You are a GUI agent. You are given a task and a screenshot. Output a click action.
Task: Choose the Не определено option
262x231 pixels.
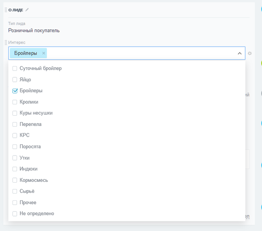click(x=15, y=214)
